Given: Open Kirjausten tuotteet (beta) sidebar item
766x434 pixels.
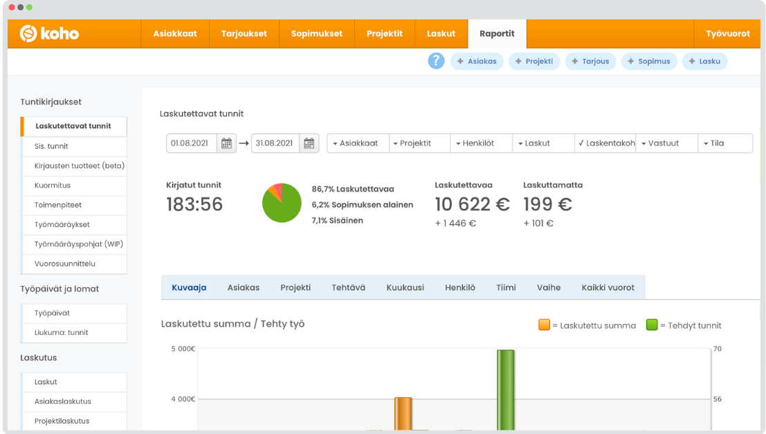Looking at the screenshot, I should click(x=74, y=165).
